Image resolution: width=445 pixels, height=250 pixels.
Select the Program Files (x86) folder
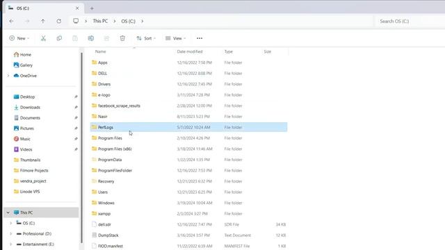[188, 149]
